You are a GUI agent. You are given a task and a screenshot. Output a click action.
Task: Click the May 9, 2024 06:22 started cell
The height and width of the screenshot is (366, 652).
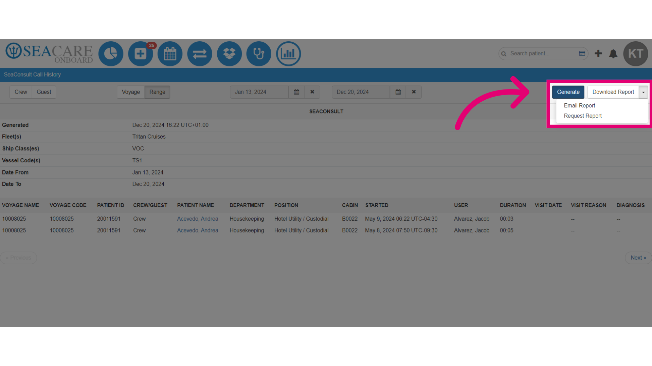(401, 219)
